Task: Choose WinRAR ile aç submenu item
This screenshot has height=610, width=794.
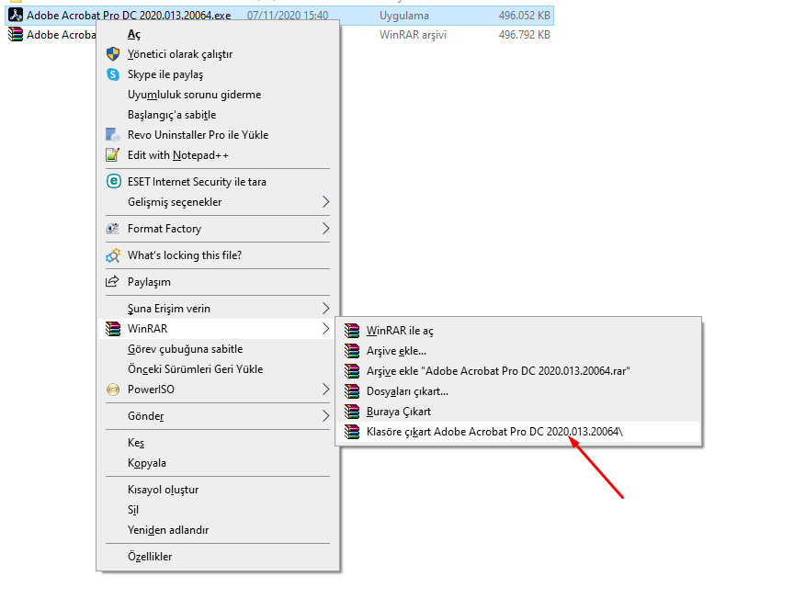Action: click(x=518, y=331)
